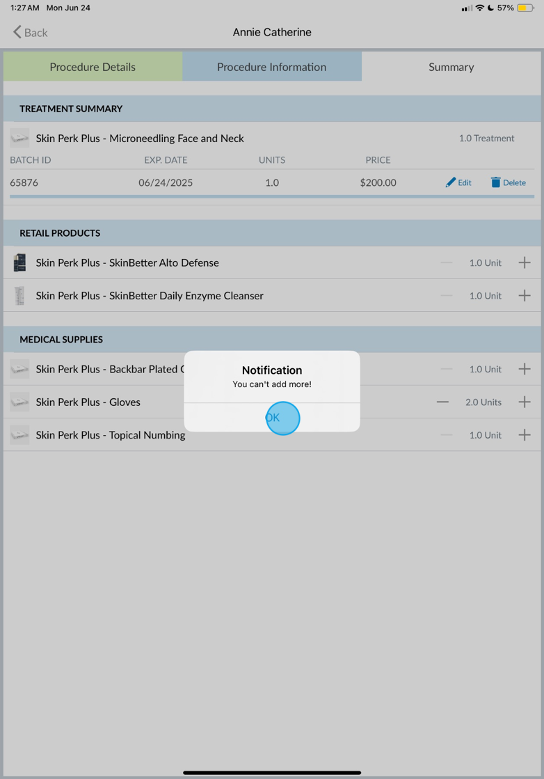This screenshot has width=544, height=779.
Task: Select expiration date 06/24/2025
Action: coord(166,182)
